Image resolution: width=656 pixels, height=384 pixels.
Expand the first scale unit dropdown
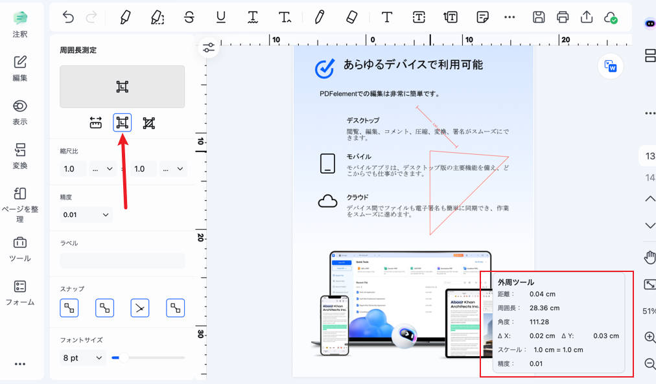coord(102,169)
